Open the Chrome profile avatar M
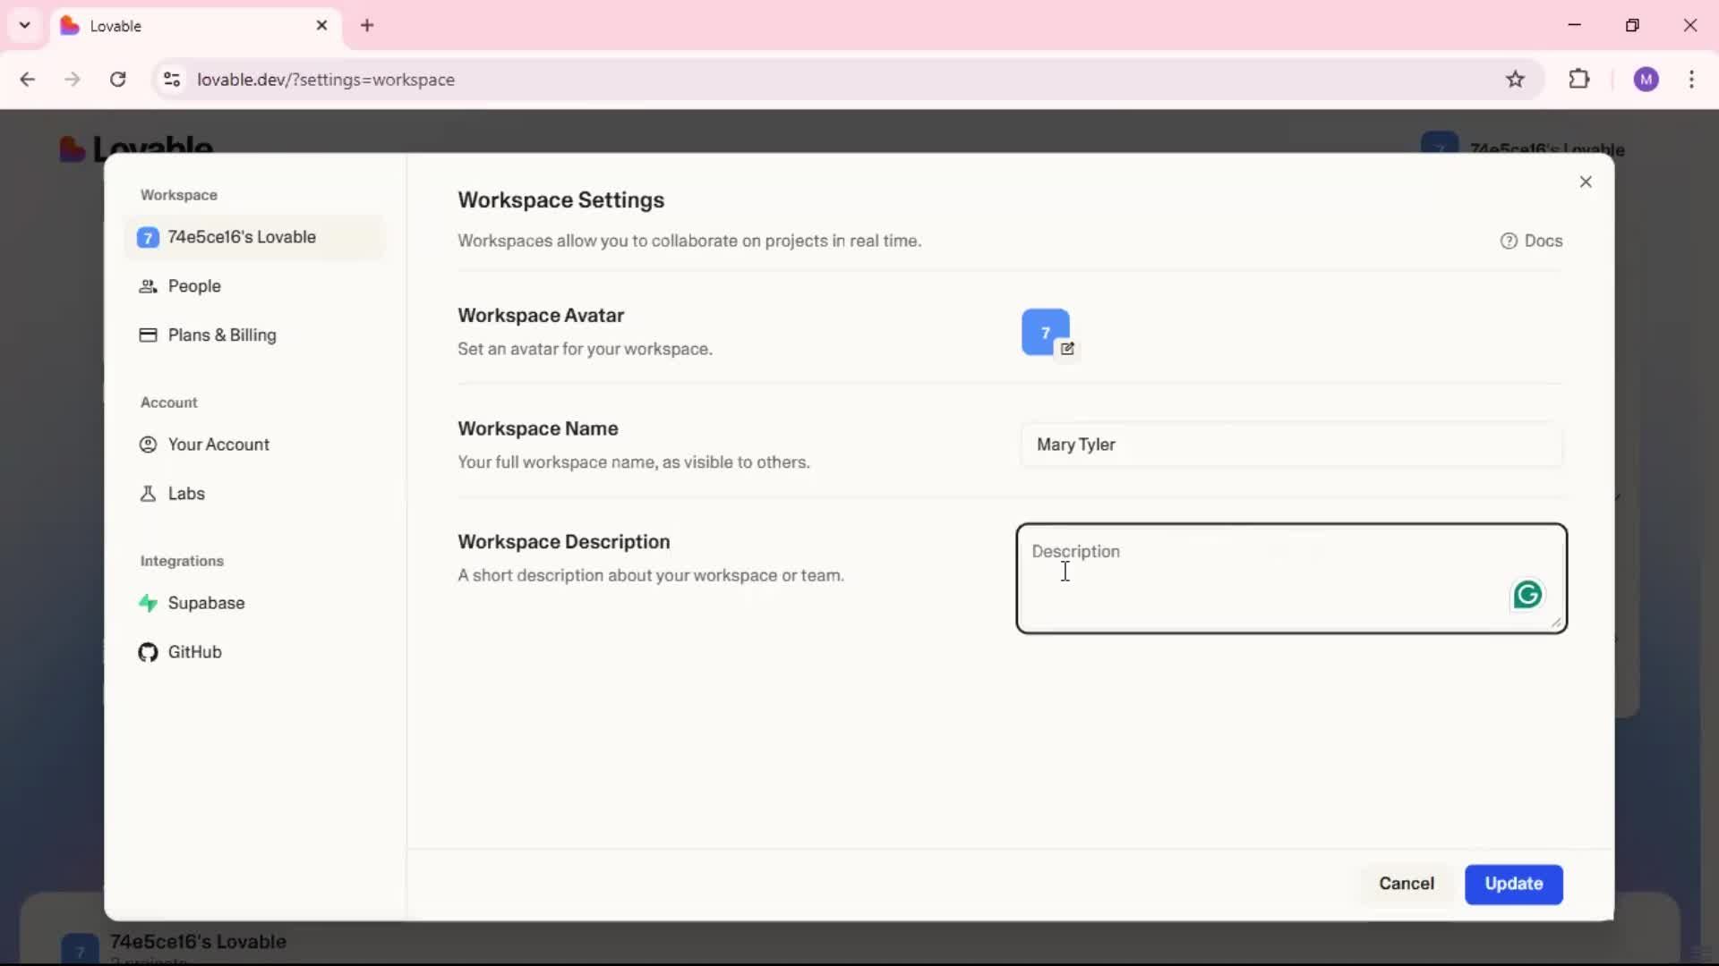This screenshot has height=966, width=1719. tap(1646, 80)
